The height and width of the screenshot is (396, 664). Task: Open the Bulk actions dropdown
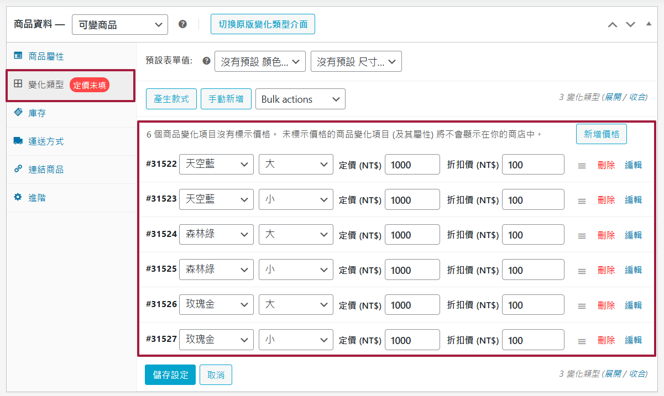pyautogui.click(x=300, y=99)
